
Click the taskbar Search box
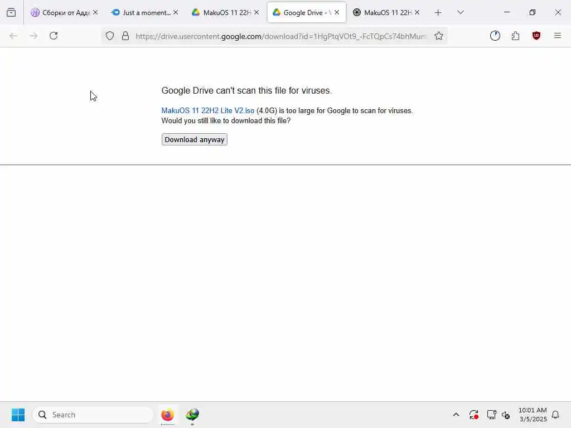93,415
